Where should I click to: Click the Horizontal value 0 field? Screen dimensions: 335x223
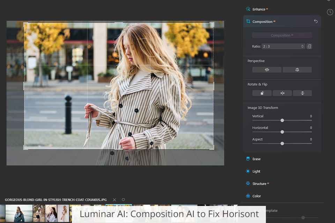311,128
